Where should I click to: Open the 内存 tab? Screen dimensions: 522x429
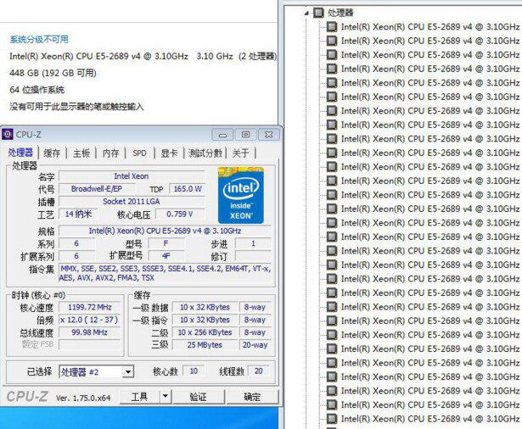111,153
